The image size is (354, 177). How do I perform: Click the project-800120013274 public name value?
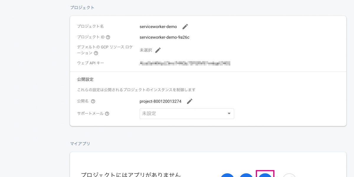click(160, 101)
